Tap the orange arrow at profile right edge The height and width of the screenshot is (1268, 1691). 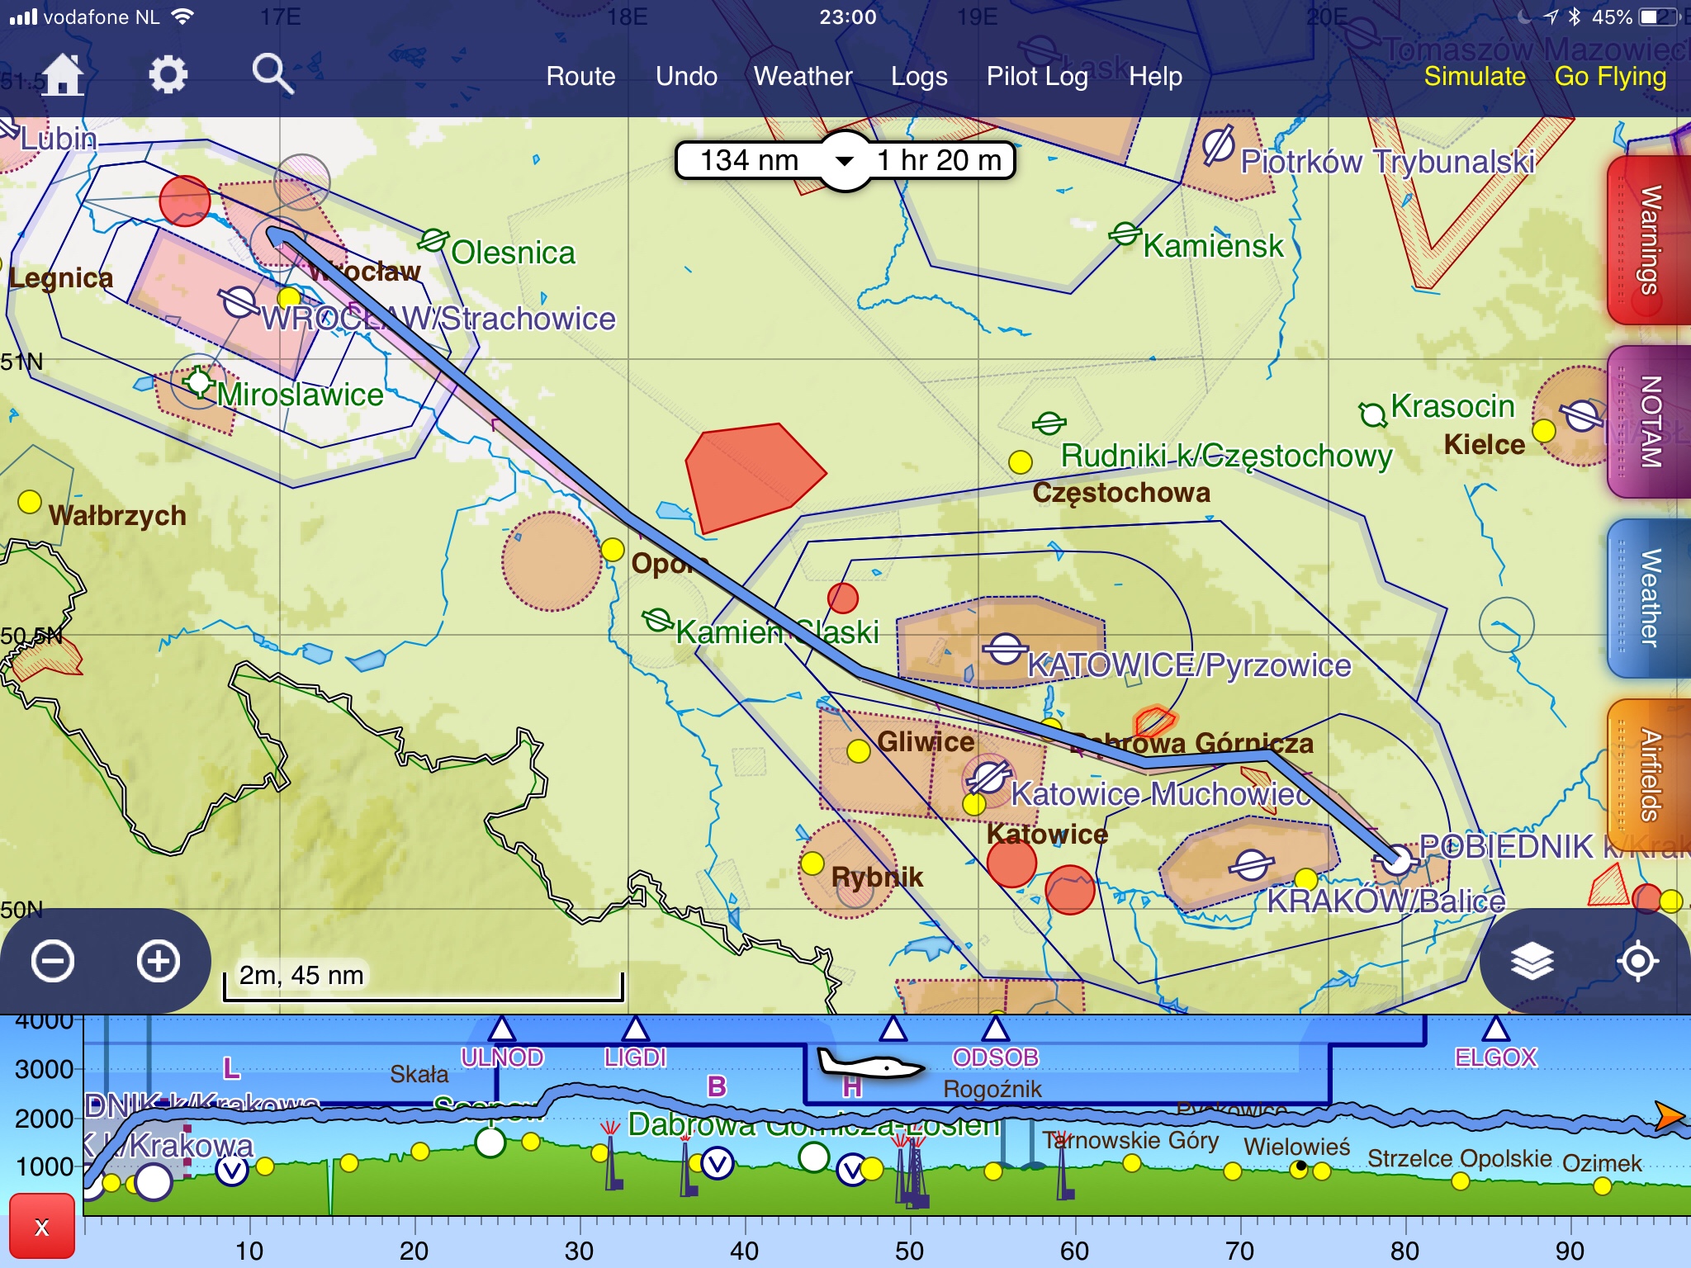click(1670, 1116)
